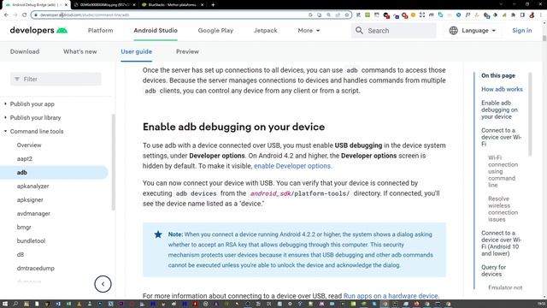The height and width of the screenshot is (308, 547).
Task: Select the User guide tab
Action: pyautogui.click(x=137, y=51)
